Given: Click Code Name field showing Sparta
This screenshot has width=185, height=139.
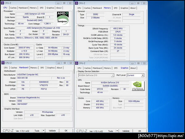Looking at the screenshot, I should [26, 17].
